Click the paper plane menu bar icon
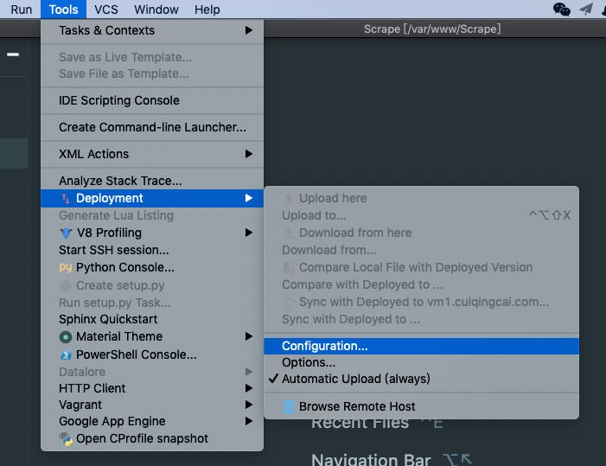The width and height of the screenshot is (606, 466). [x=586, y=10]
